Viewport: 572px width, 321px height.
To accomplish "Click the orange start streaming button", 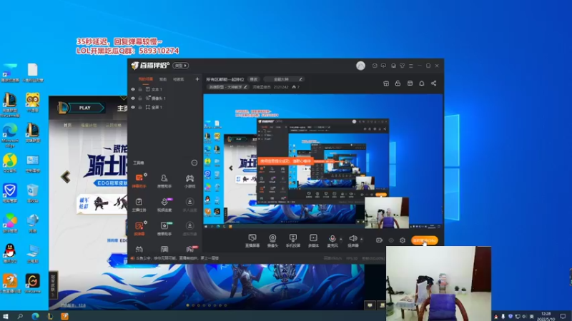I will 425,240.
